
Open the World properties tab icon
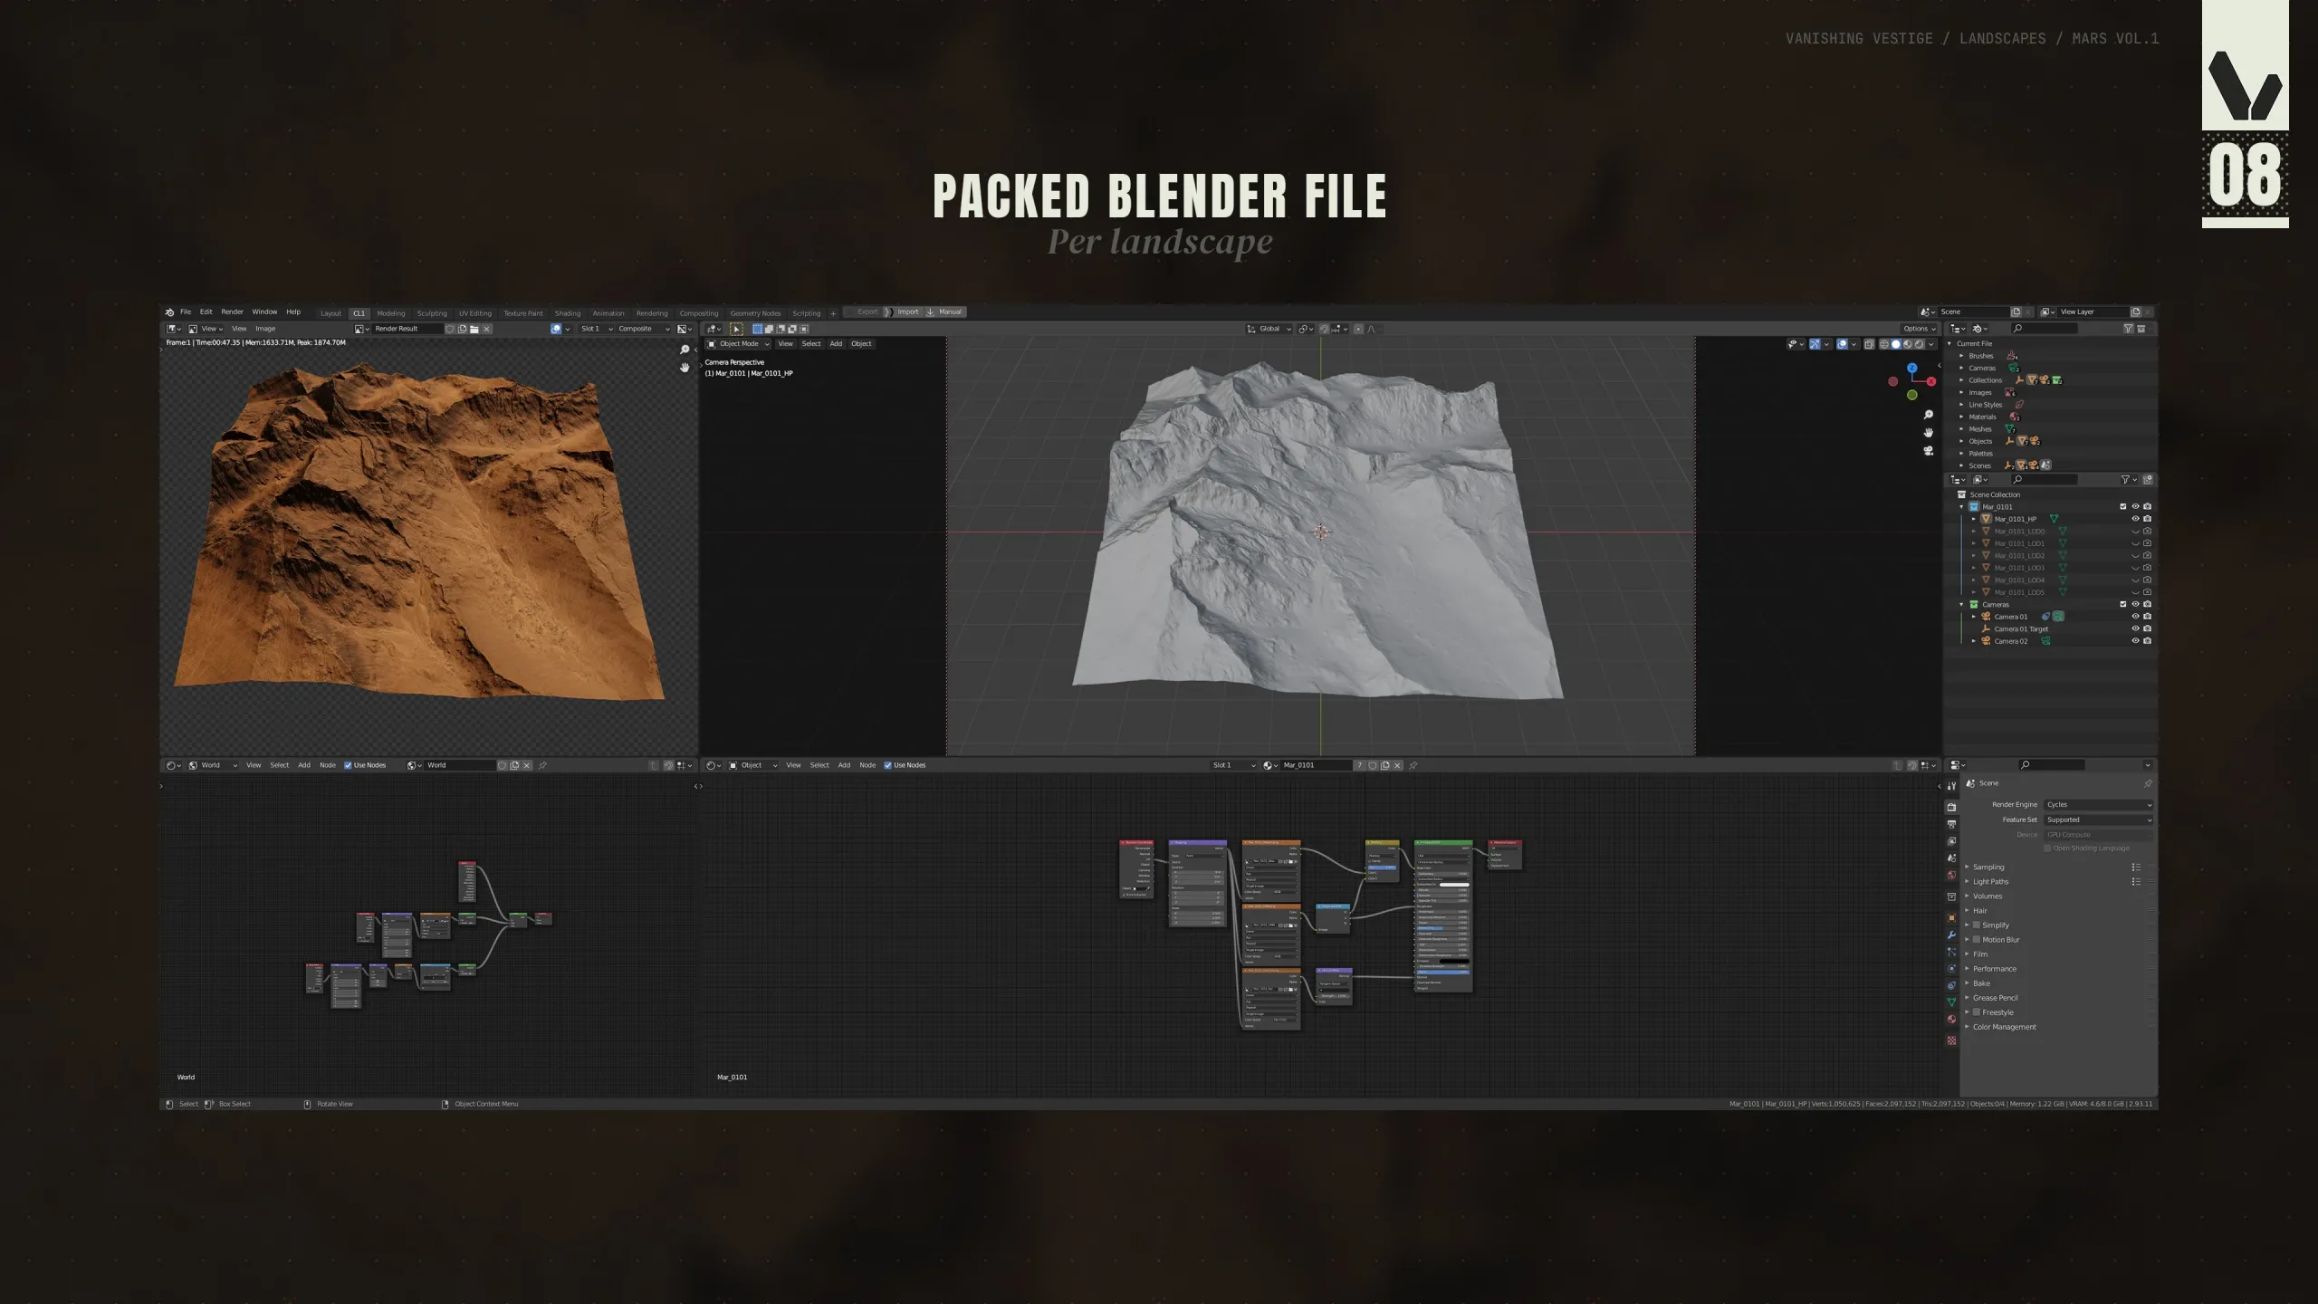click(1951, 876)
